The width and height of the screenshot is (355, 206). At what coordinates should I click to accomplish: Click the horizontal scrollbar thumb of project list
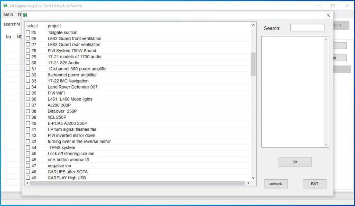[x=137, y=183]
